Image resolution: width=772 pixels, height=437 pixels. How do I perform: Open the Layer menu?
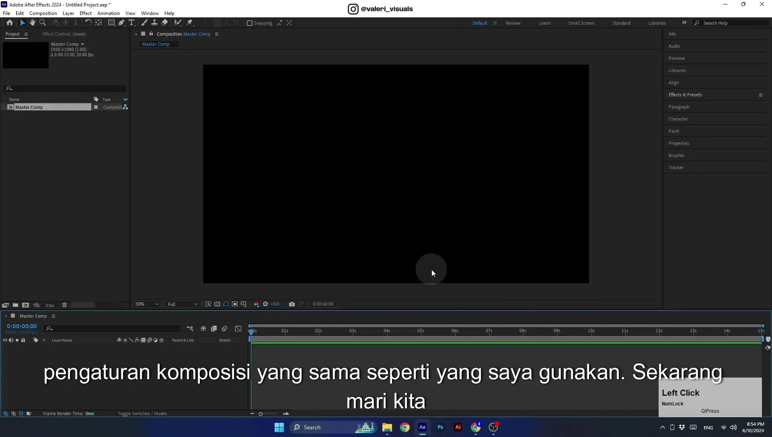point(68,13)
